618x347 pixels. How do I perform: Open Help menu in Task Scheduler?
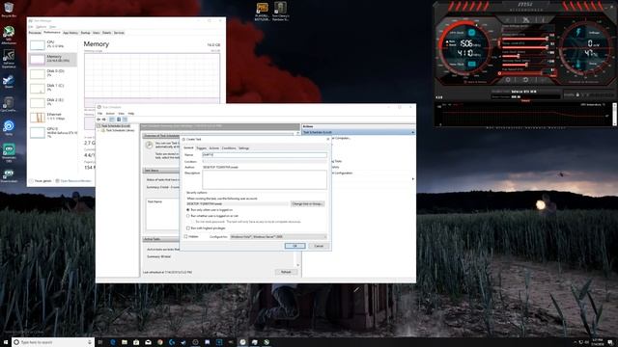[131, 114]
